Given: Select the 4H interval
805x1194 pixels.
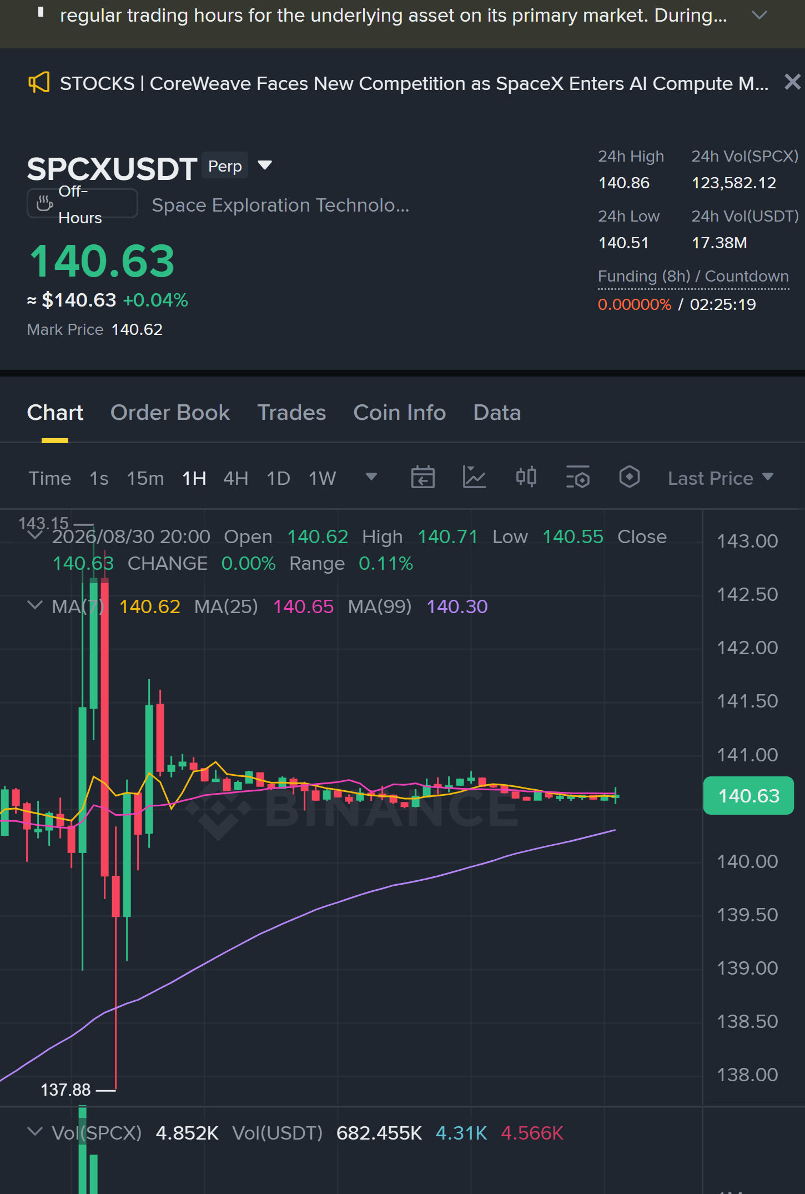Looking at the screenshot, I should pyautogui.click(x=236, y=478).
